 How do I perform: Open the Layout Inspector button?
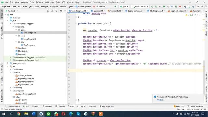[x=195, y=106]
